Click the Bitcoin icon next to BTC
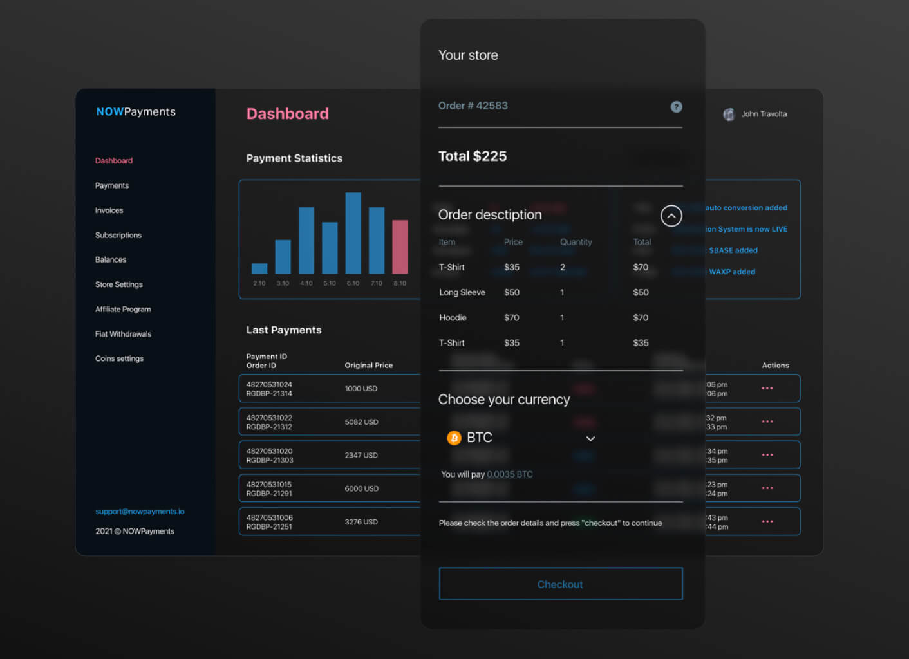 point(453,438)
